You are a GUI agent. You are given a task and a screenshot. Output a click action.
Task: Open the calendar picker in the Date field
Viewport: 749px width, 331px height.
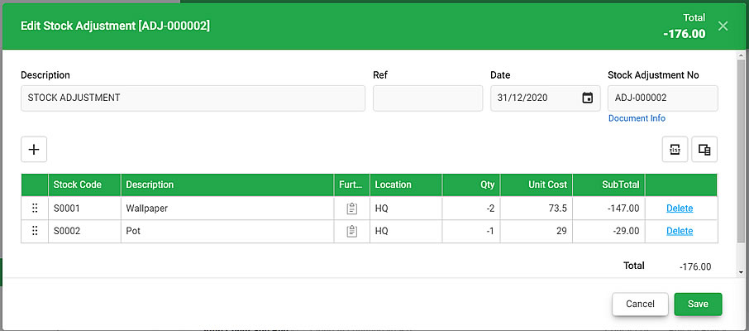click(x=587, y=98)
